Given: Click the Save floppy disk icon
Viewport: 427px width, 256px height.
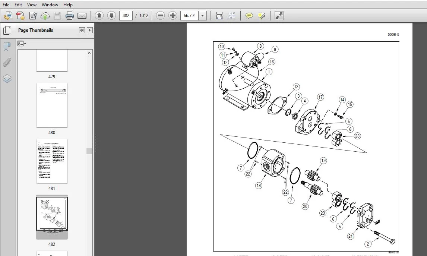Looking at the screenshot, I should pos(57,16).
